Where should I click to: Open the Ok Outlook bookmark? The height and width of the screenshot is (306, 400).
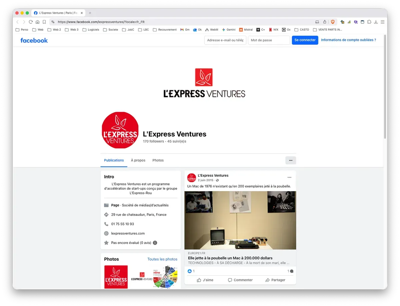[x=197, y=30]
